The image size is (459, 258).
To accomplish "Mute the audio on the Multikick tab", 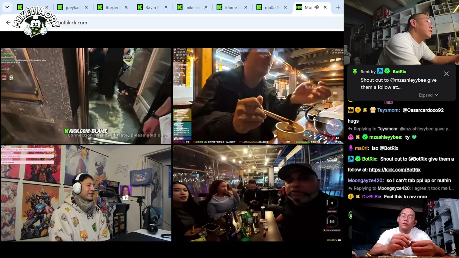I will [317, 7].
